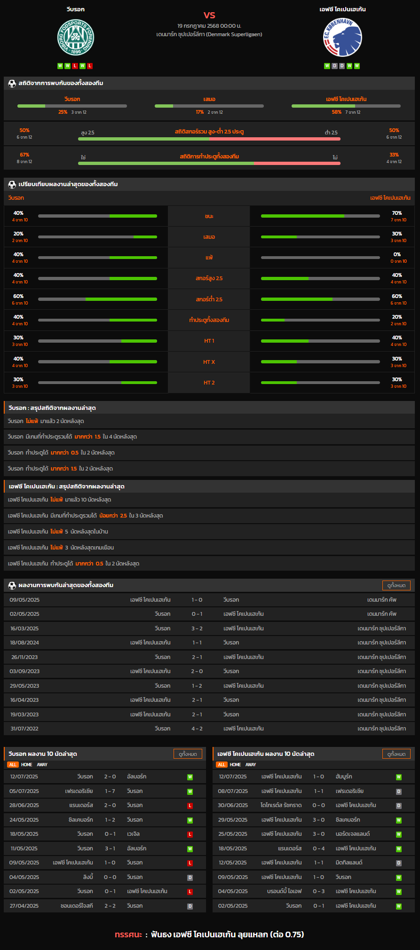Click Denmark Superligaen league name under match date
Image resolution: width=420 pixels, height=950 pixels.
click(x=209, y=34)
